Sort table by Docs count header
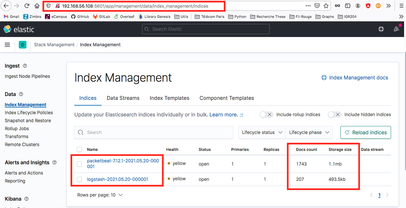 tap(307, 149)
